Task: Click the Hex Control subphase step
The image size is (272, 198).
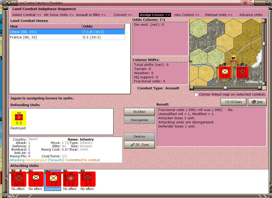Action: click(187, 15)
